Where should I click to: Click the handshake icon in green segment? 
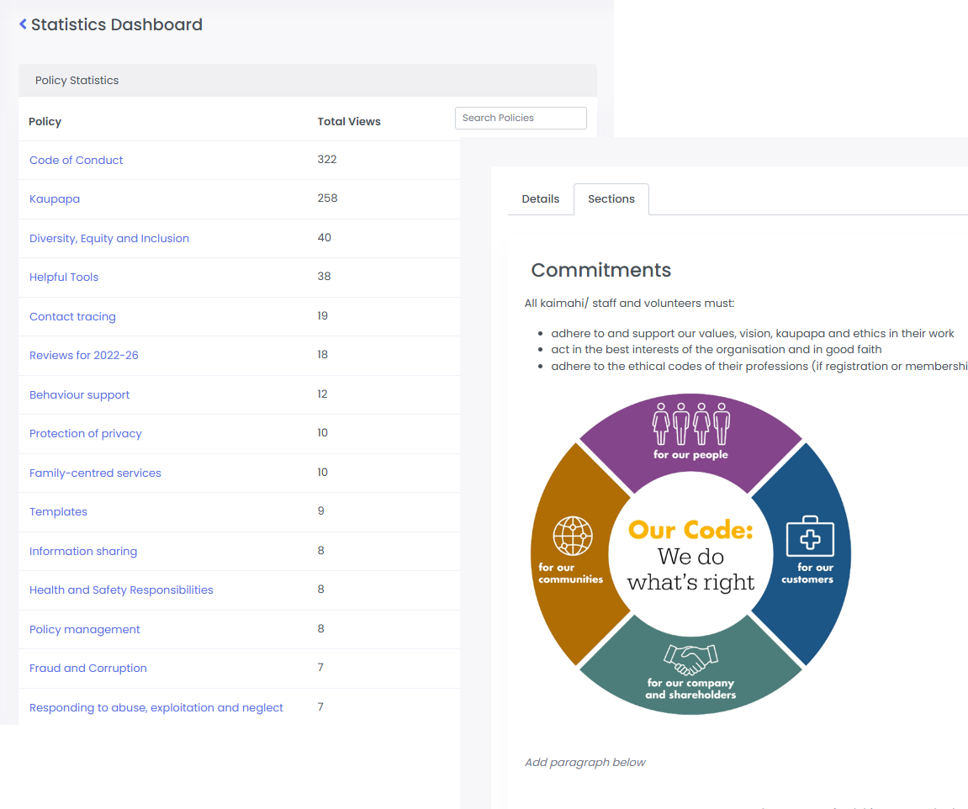coord(690,659)
